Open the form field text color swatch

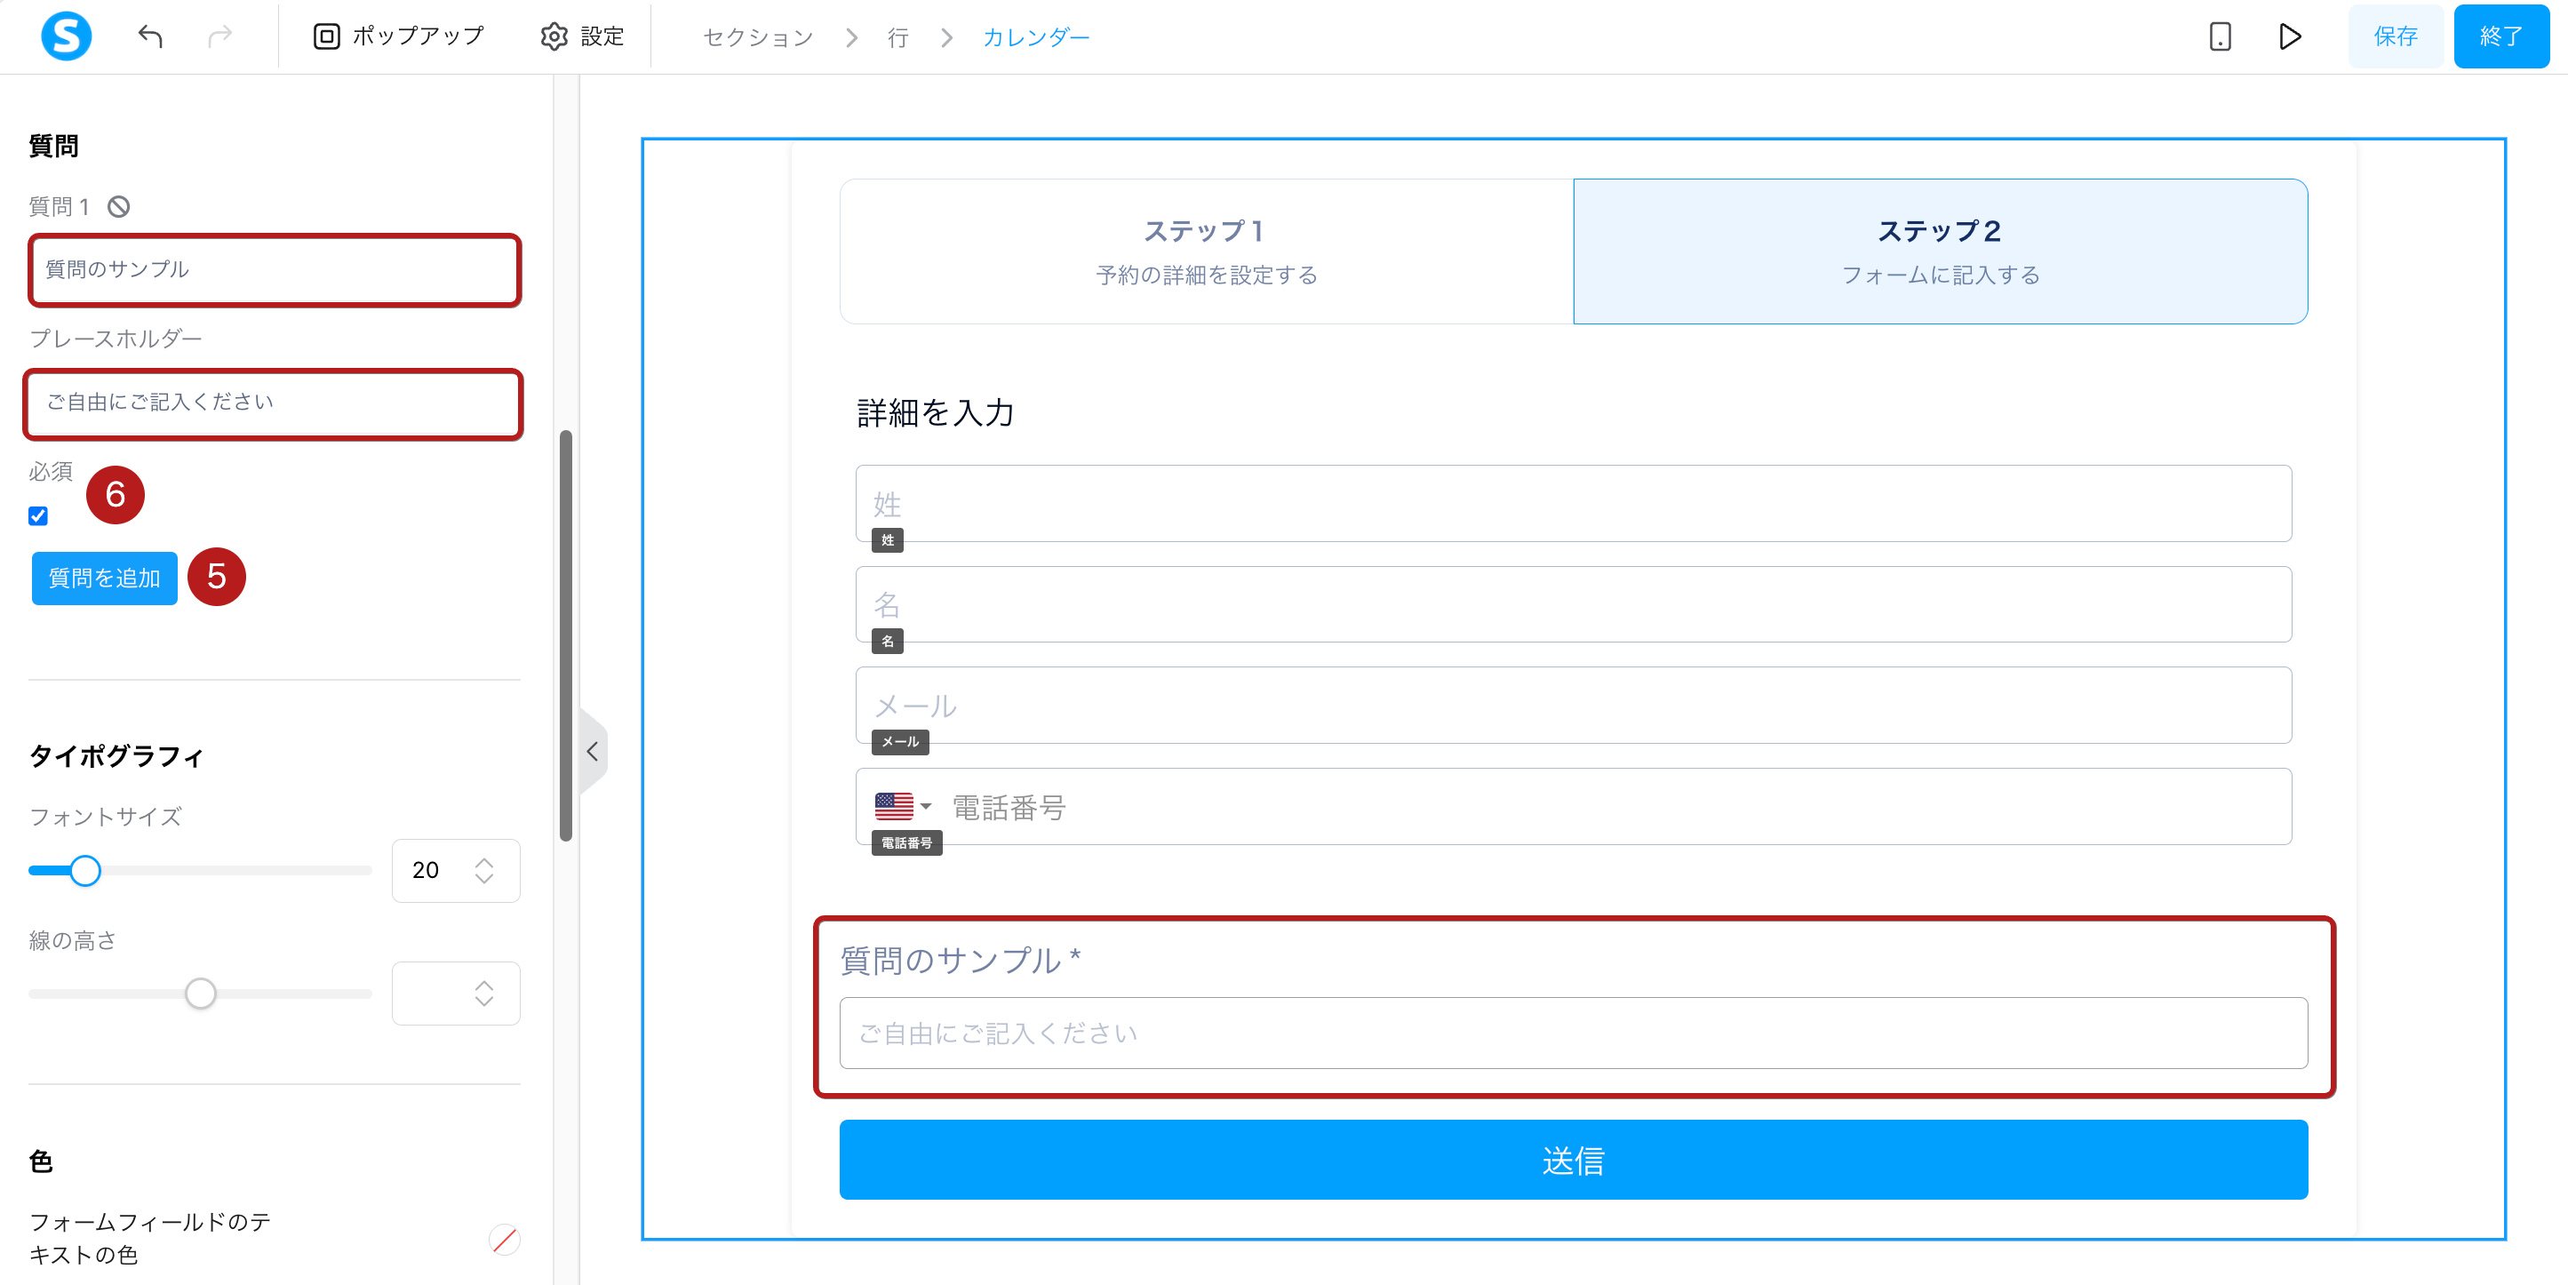pos(505,1239)
